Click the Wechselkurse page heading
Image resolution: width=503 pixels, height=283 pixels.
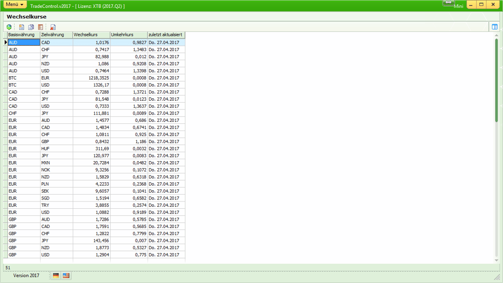point(27,17)
